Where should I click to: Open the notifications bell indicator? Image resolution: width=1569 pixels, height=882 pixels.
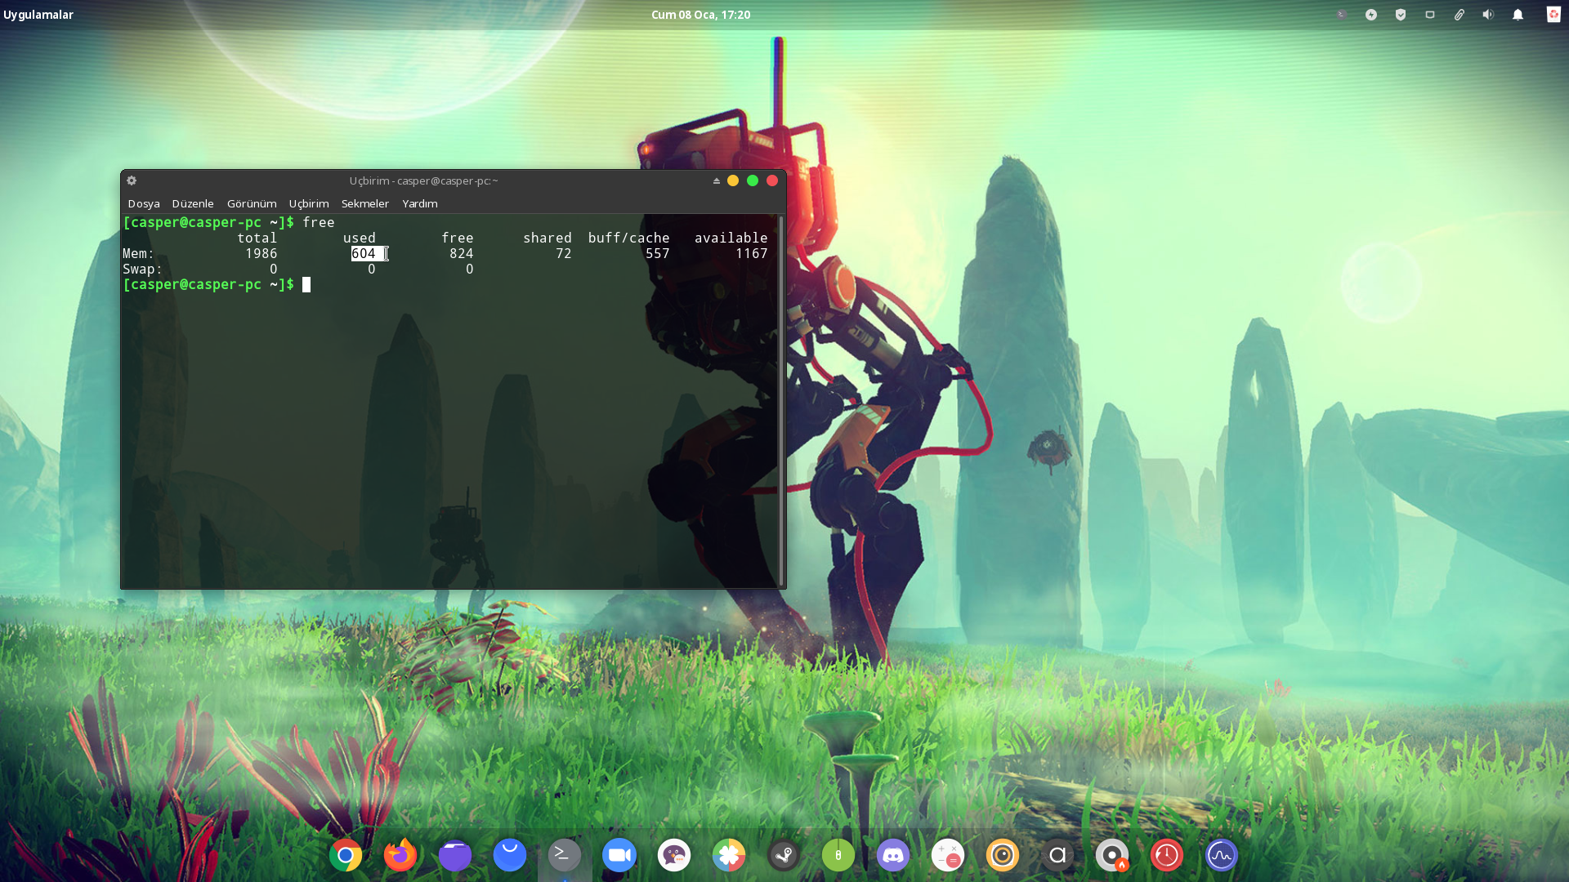pos(1518,15)
